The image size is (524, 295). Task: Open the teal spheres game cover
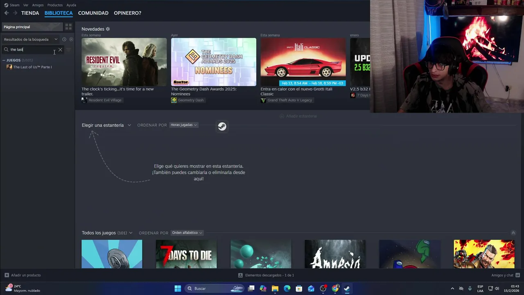click(x=261, y=254)
